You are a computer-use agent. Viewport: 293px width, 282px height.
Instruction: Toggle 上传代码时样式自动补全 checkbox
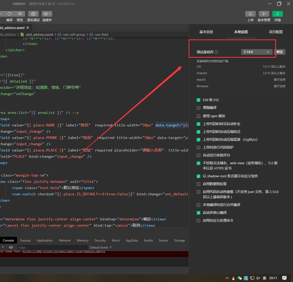tap(198, 124)
